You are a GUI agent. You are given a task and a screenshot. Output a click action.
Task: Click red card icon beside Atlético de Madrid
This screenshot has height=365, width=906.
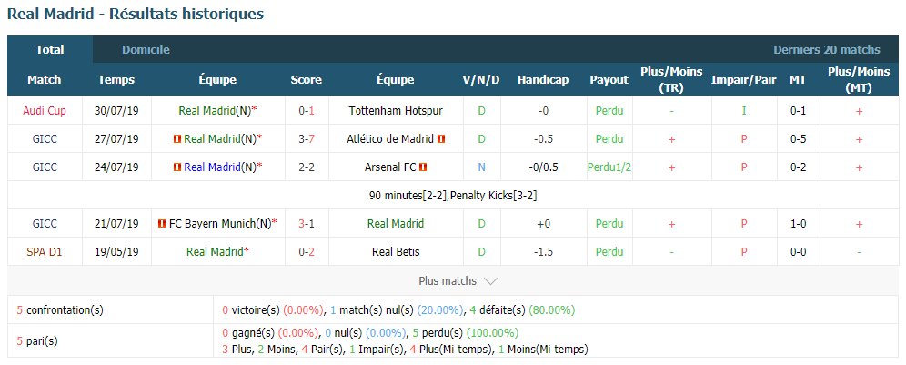coord(441,139)
